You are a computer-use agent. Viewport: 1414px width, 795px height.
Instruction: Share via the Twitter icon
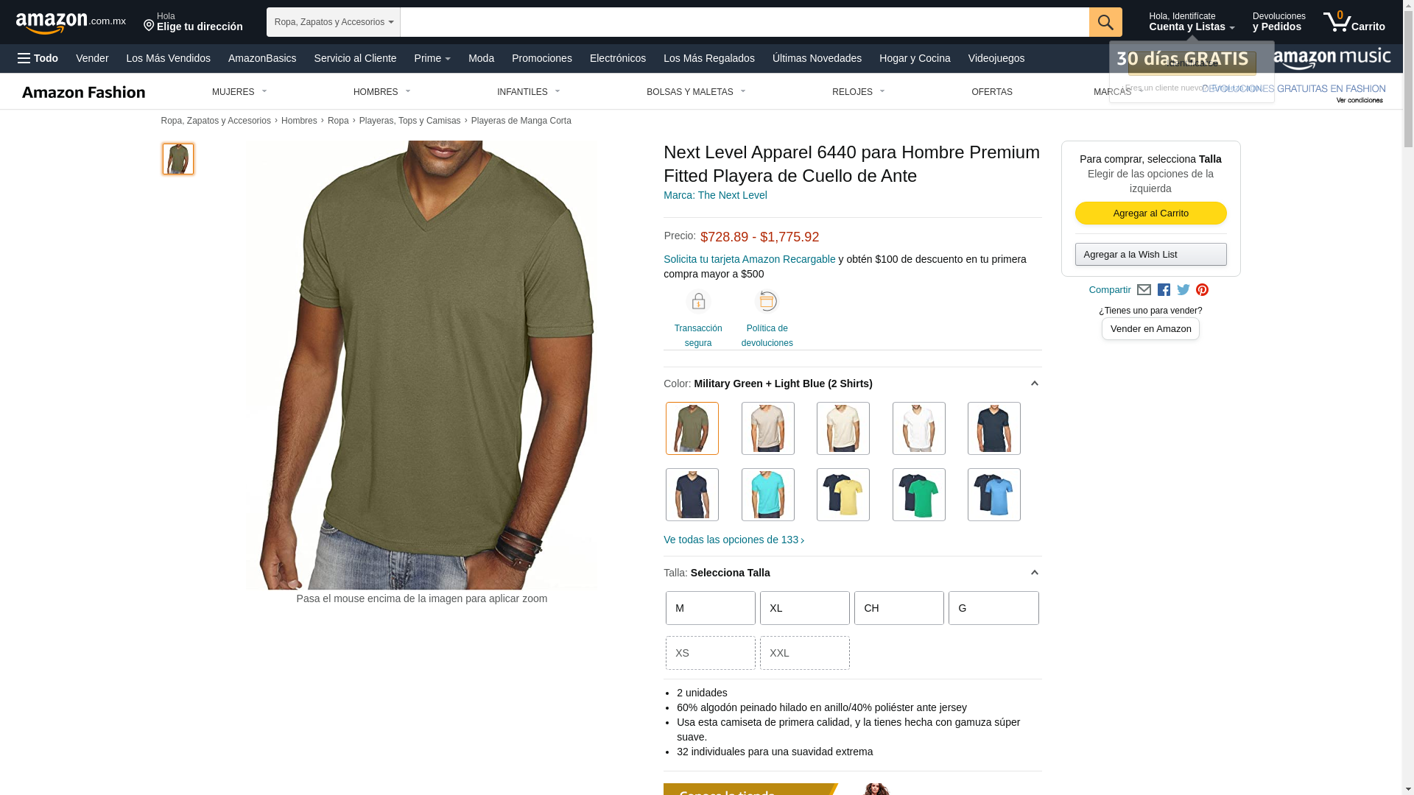coord(1183,290)
